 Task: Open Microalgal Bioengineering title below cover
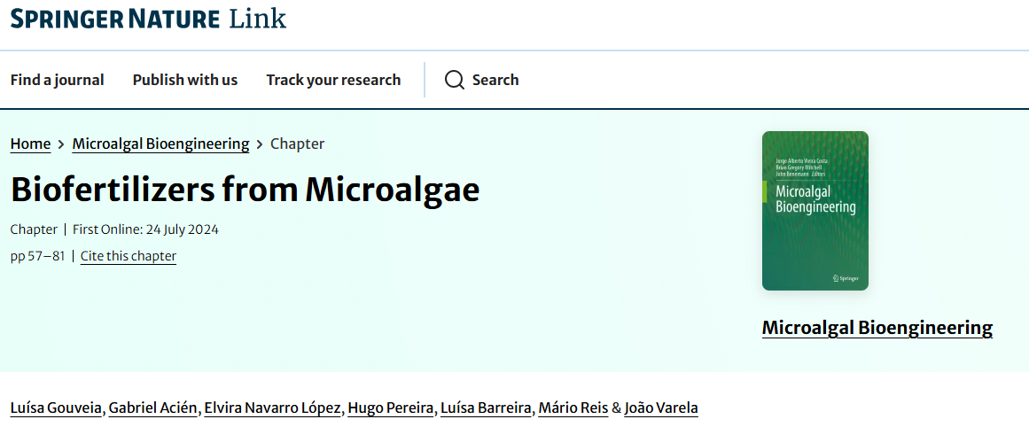click(x=877, y=327)
